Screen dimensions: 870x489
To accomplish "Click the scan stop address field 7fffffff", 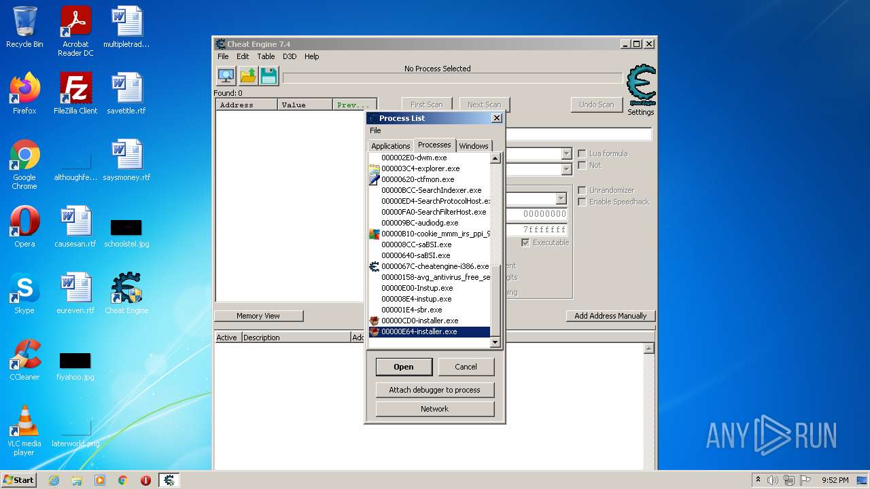I will coord(537,230).
